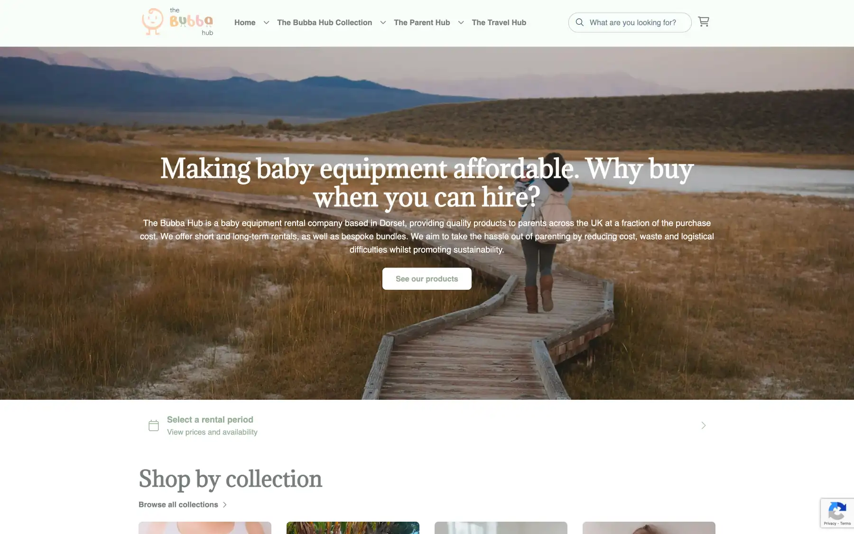Expand the Parent Hub chevron

click(461, 22)
